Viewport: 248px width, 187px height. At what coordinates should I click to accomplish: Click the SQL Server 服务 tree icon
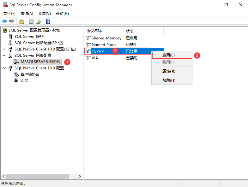pos(10,37)
